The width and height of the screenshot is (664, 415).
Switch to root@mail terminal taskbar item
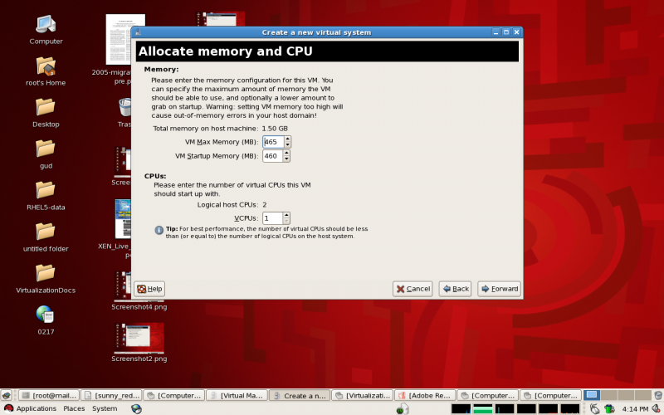(x=49, y=396)
